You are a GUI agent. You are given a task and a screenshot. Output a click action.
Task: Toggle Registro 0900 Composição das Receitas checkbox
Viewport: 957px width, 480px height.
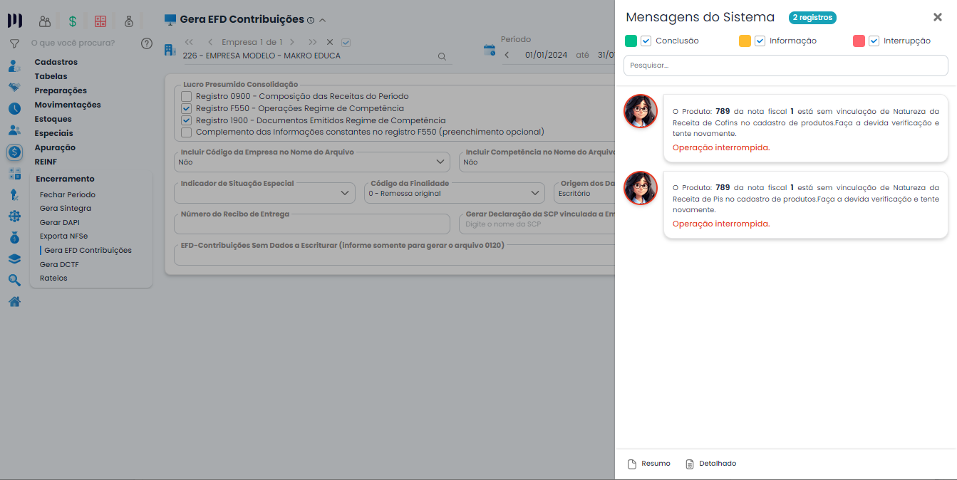tap(186, 96)
